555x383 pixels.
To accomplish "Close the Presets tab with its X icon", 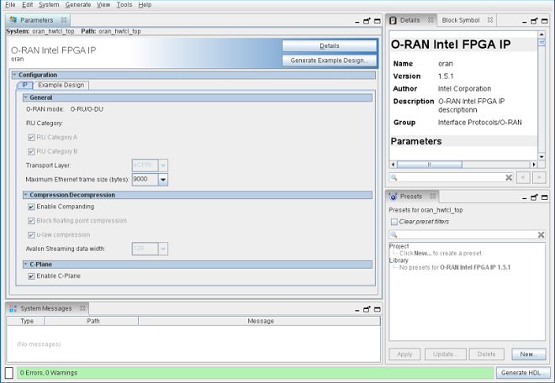I will [x=432, y=196].
